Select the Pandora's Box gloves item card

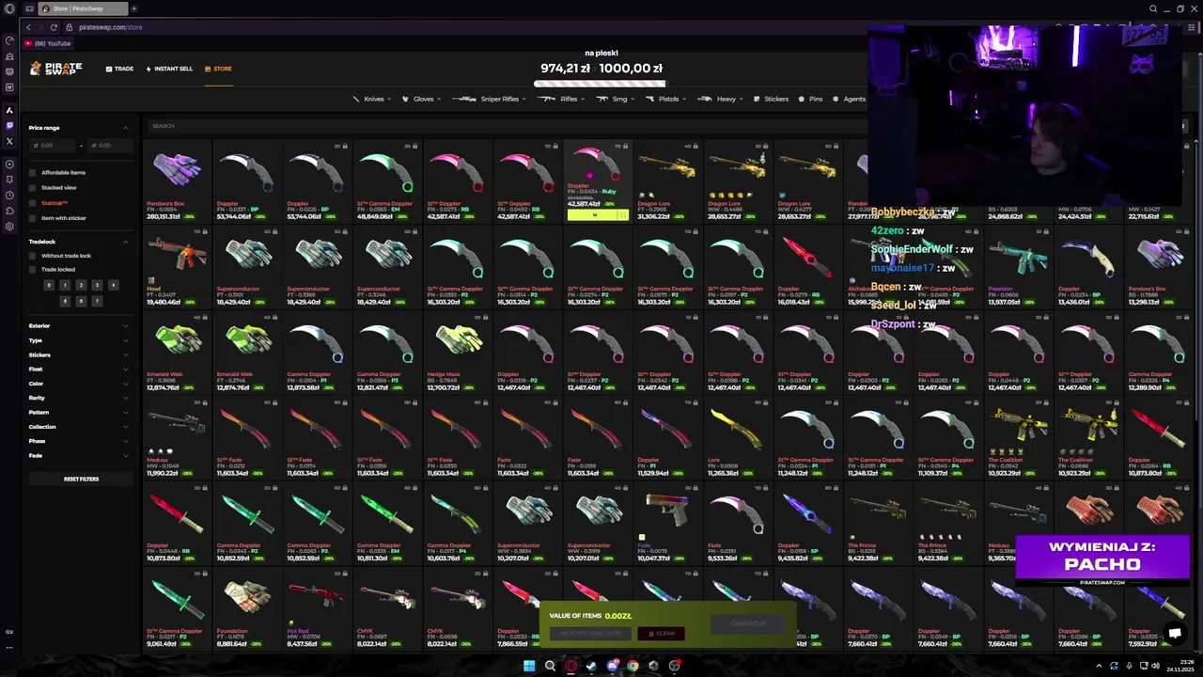point(178,182)
